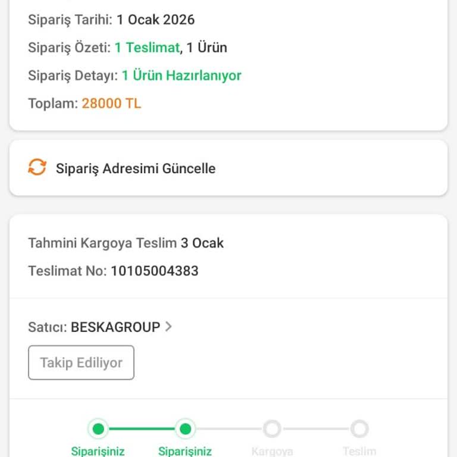
Task: Tap the second green progress step circle
Action: (x=185, y=428)
